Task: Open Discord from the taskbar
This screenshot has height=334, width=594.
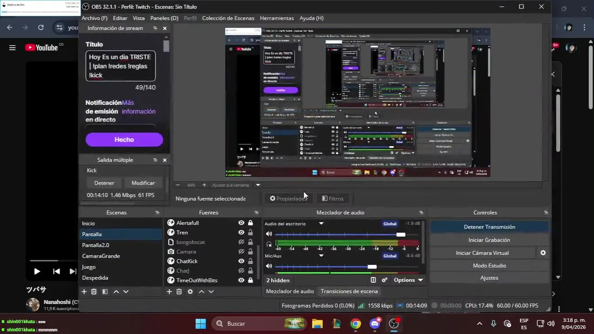Action: pyautogui.click(x=375, y=323)
